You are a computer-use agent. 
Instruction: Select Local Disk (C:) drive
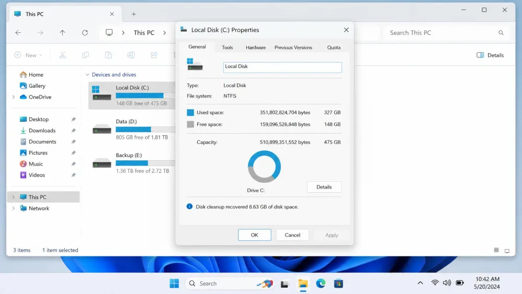(132, 96)
